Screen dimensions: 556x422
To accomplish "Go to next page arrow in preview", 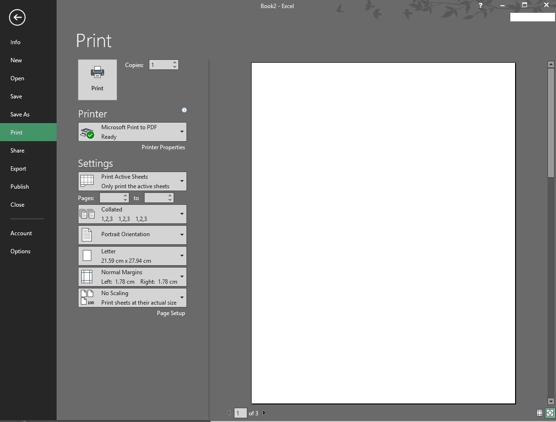I will (x=264, y=413).
